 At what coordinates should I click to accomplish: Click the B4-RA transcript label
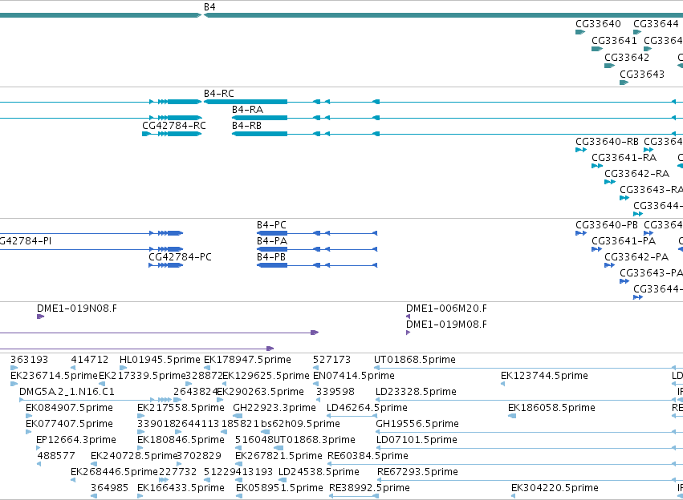247,110
